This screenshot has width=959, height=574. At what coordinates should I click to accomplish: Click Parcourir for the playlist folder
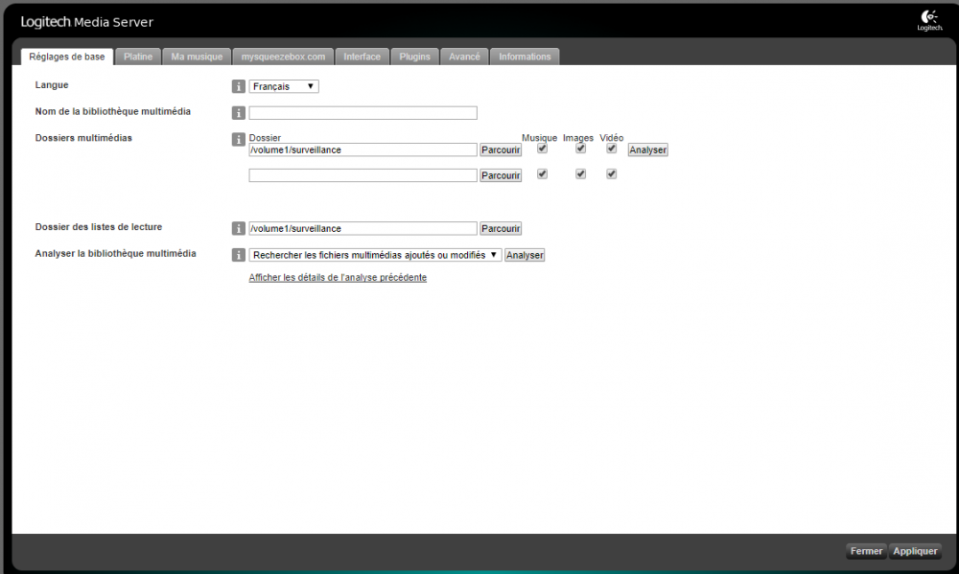pyautogui.click(x=501, y=229)
